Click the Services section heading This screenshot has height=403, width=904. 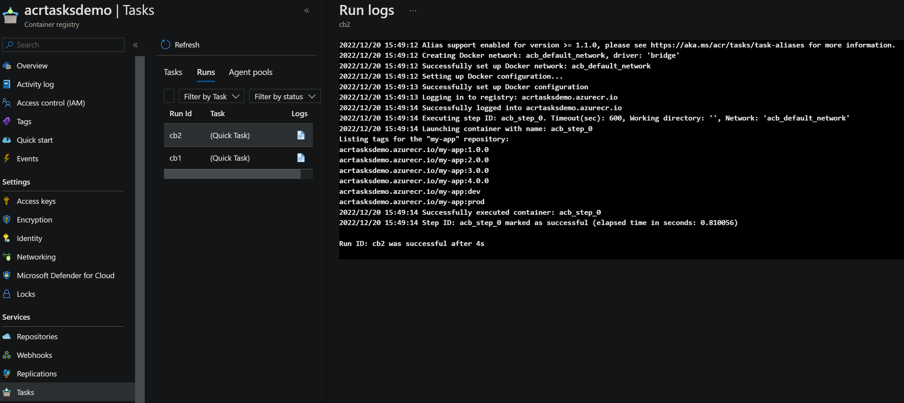click(16, 317)
